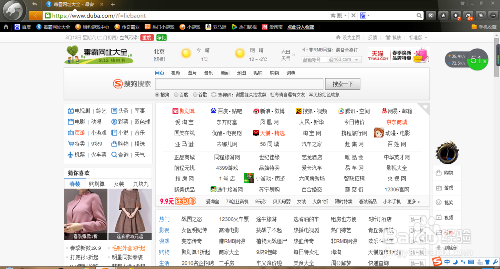Select the 图片 search tab
The height and width of the screenshot is (269, 500).
tap(192, 73)
